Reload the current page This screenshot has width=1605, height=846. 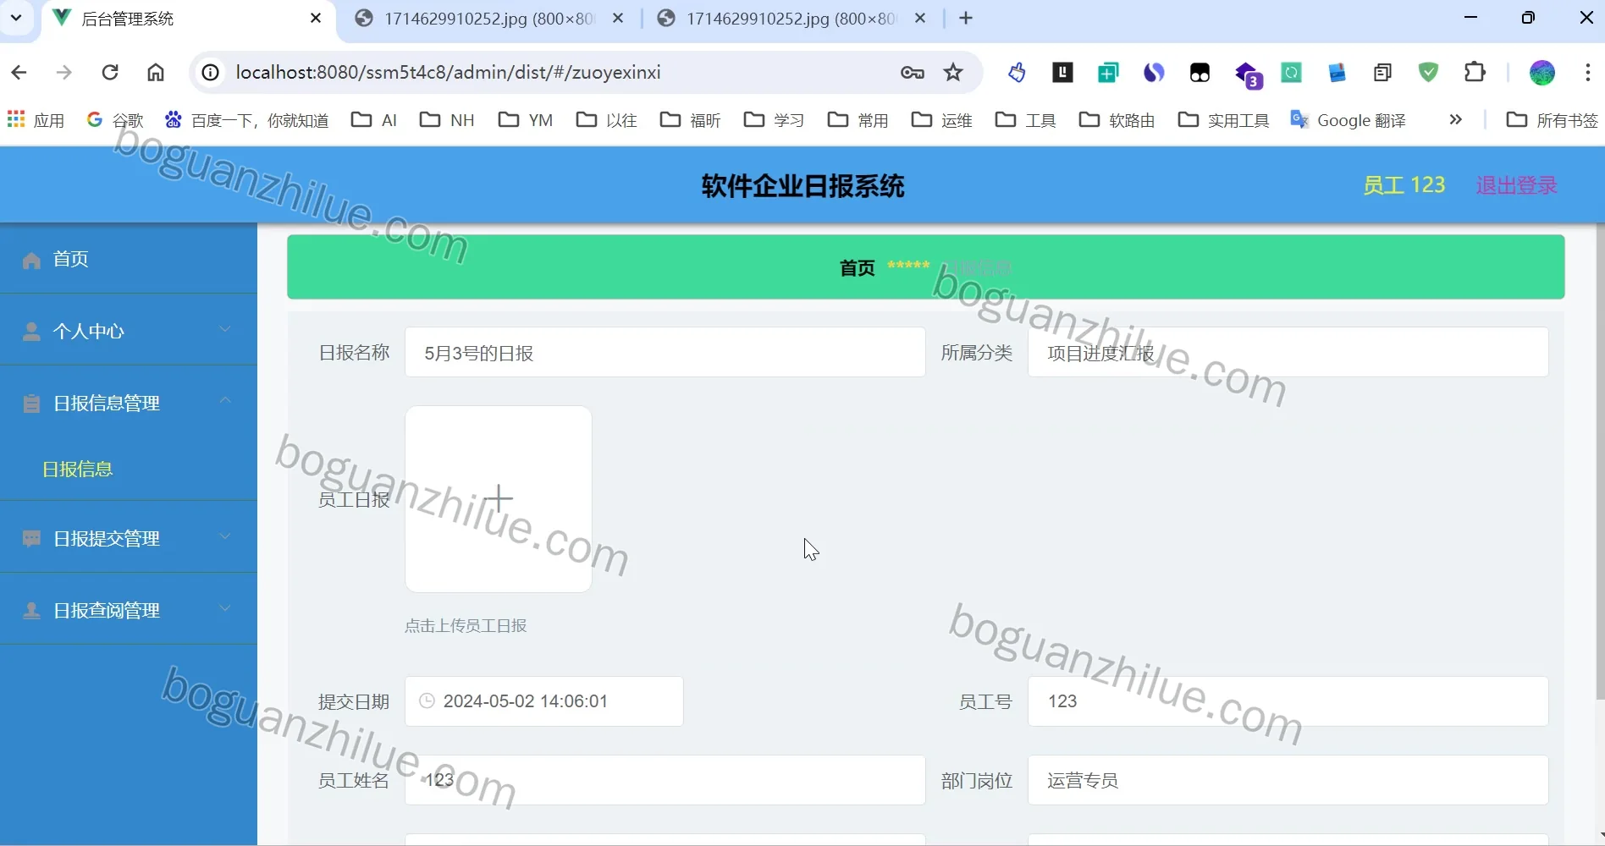tap(110, 73)
